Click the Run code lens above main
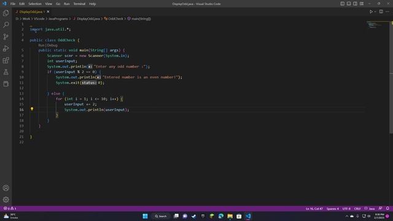The height and width of the screenshot is (221, 393). pos(41,45)
